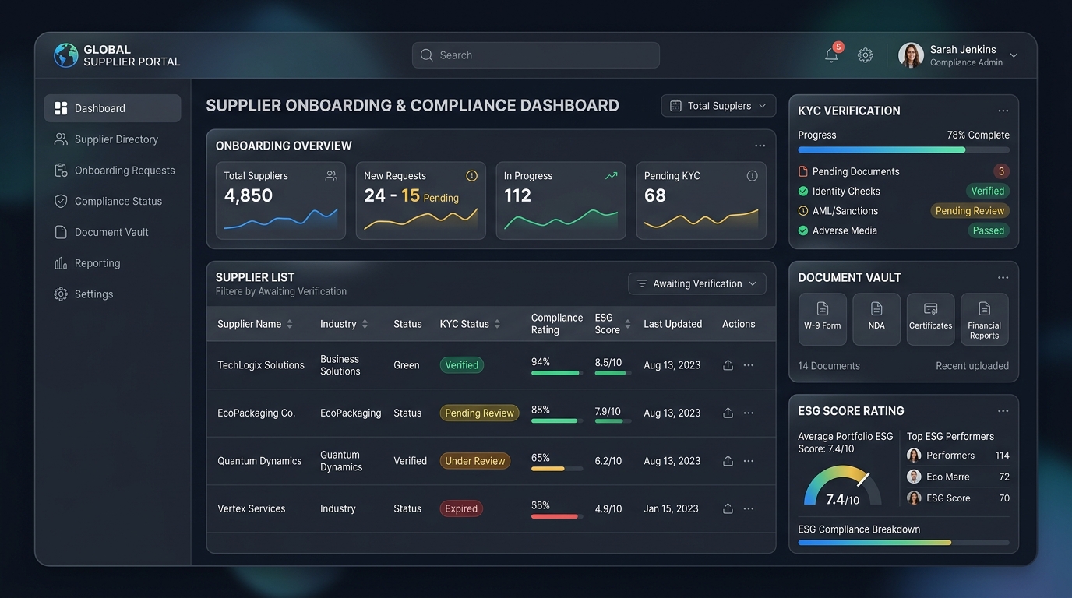Click the Last Updated column header
Screen dimensions: 1072x598
click(673, 324)
